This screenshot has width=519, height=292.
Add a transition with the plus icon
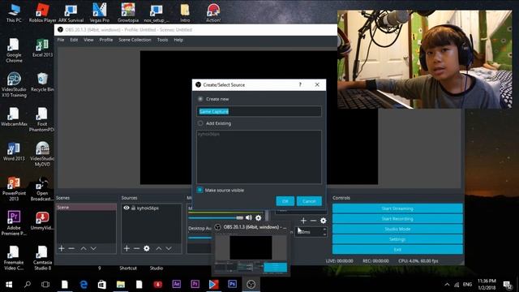click(x=303, y=221)
